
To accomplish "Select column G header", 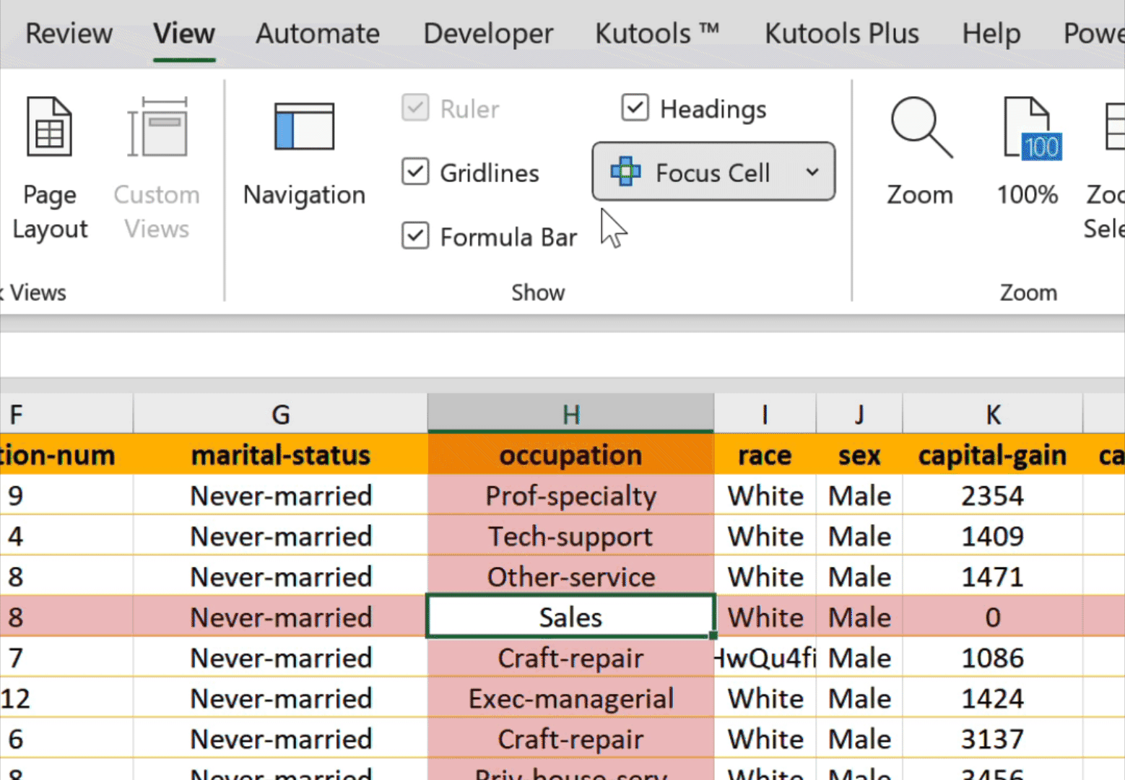I will coord(281,415).
